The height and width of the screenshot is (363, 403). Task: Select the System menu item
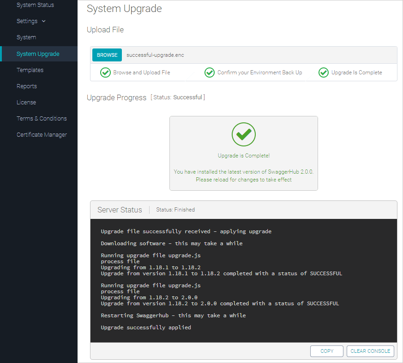click(26, 37)
